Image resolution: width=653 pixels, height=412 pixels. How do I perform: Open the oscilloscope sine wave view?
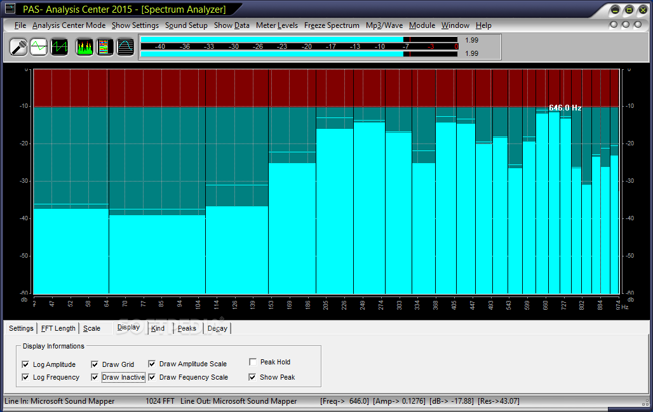point(39,47)
